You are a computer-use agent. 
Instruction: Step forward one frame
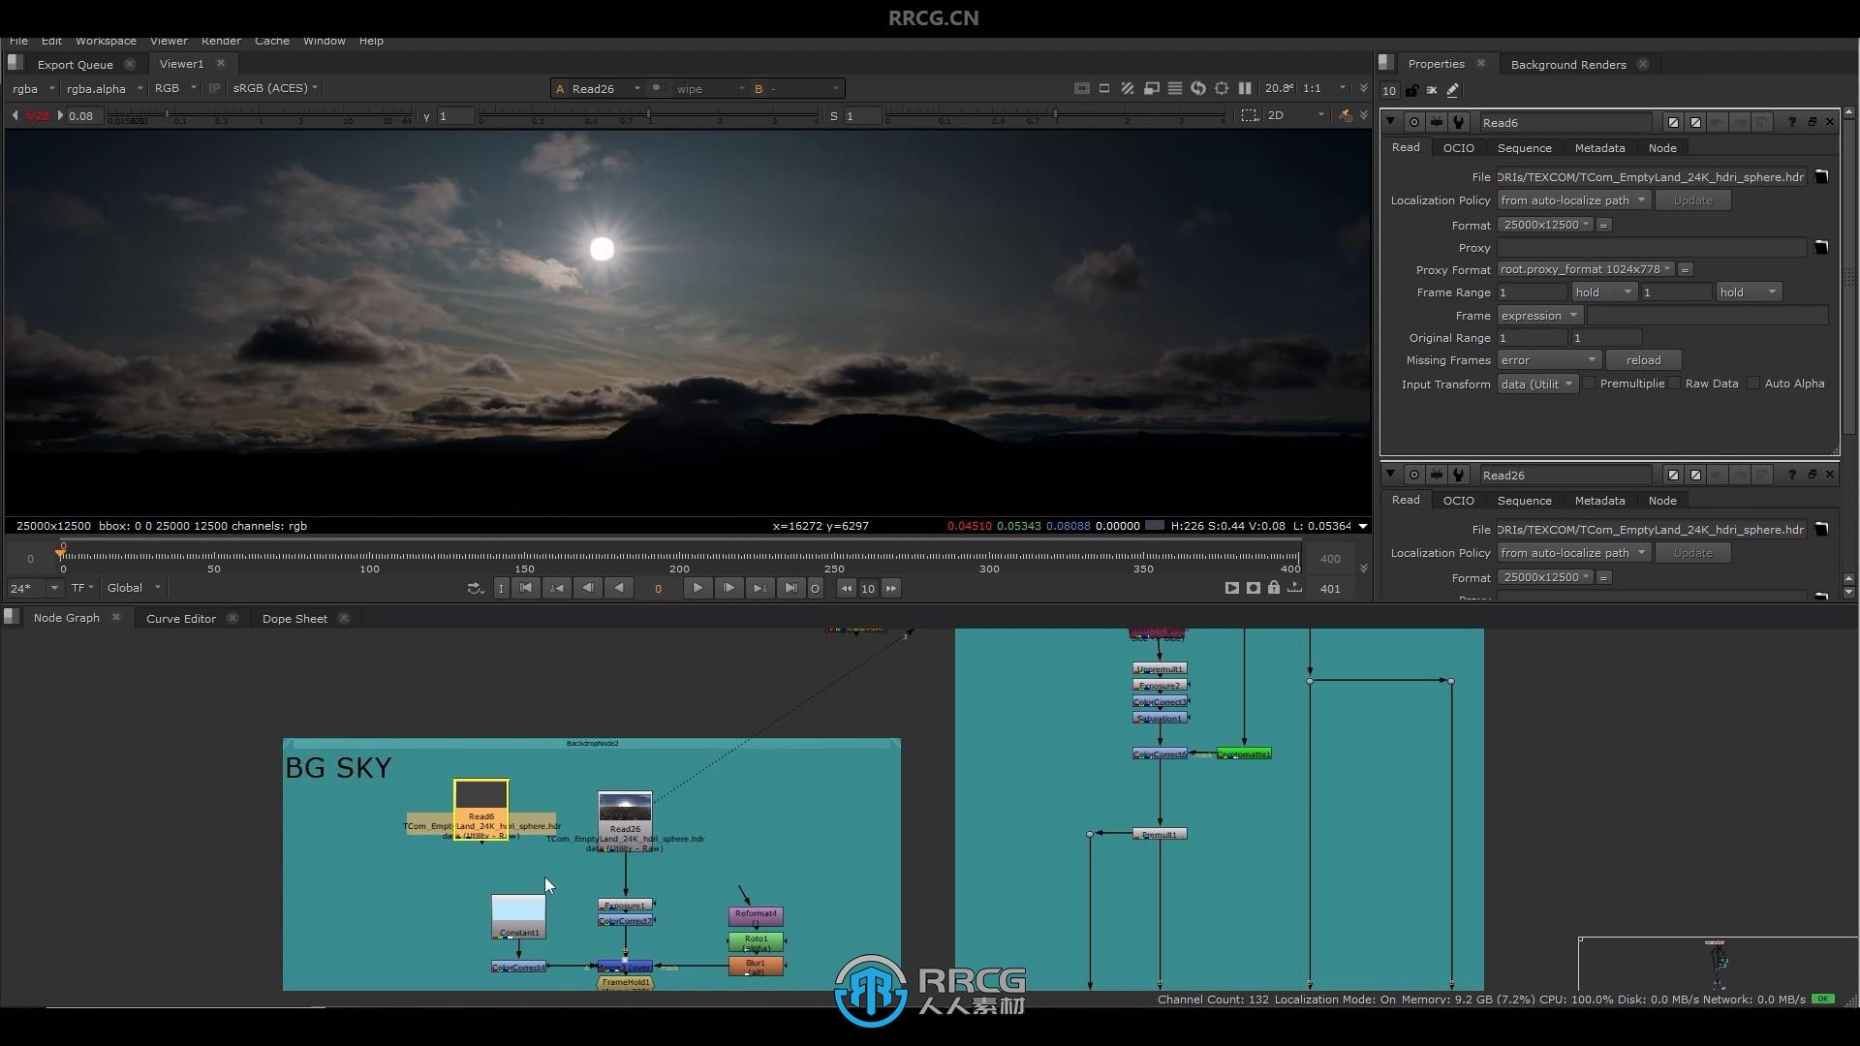click(x=728, y=588)
